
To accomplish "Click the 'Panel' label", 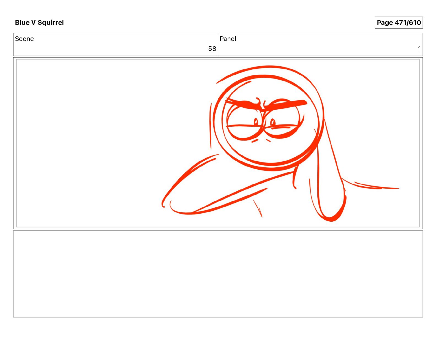I will pyautogui.click(x=228, y=39).
